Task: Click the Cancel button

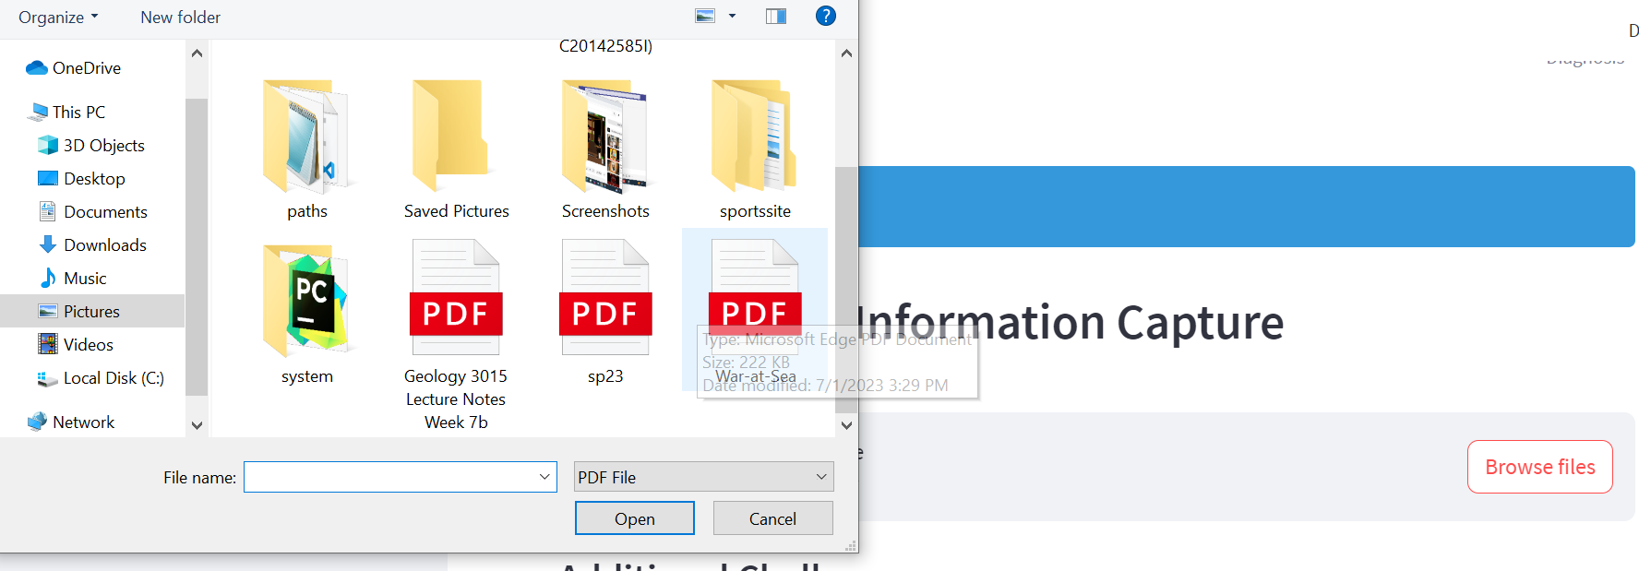Action: pyautogui.click(x=772, y=518)
